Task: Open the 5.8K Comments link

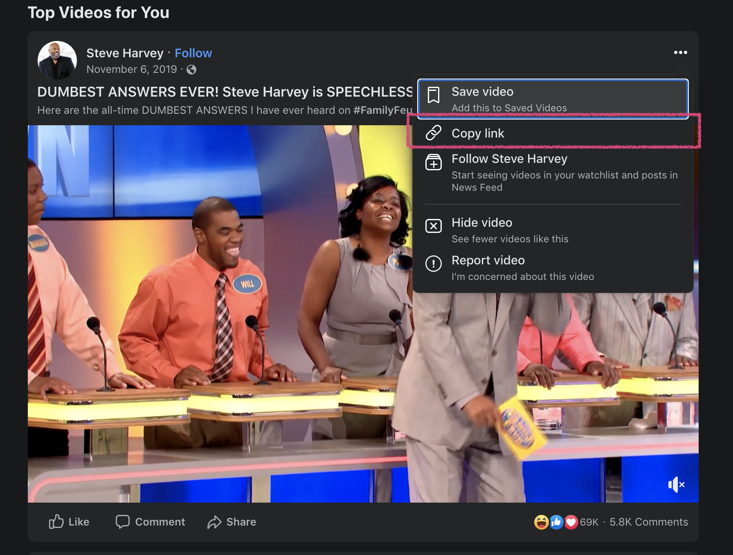Action: click(648, 522)
